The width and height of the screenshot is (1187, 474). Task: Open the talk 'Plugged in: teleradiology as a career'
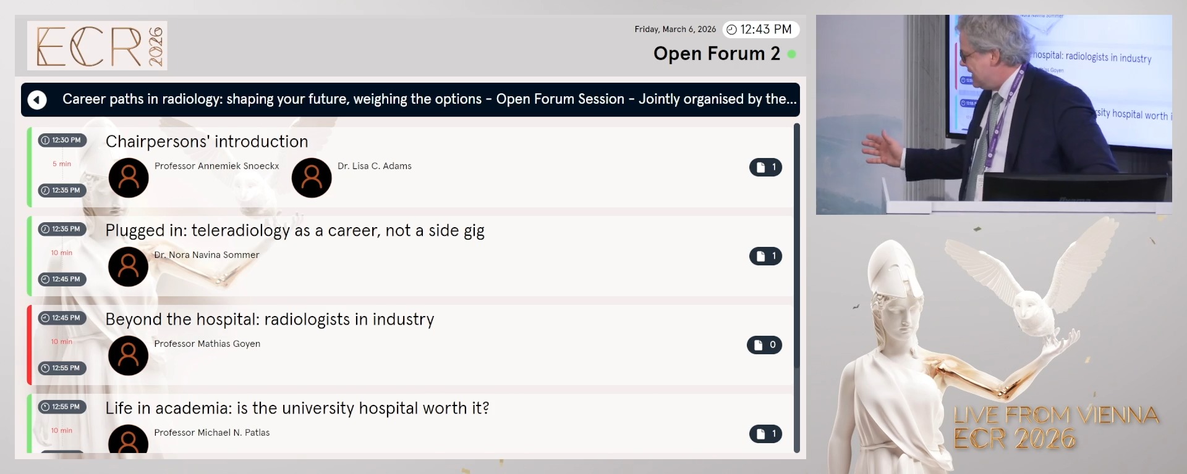click(x=295, y=230)
